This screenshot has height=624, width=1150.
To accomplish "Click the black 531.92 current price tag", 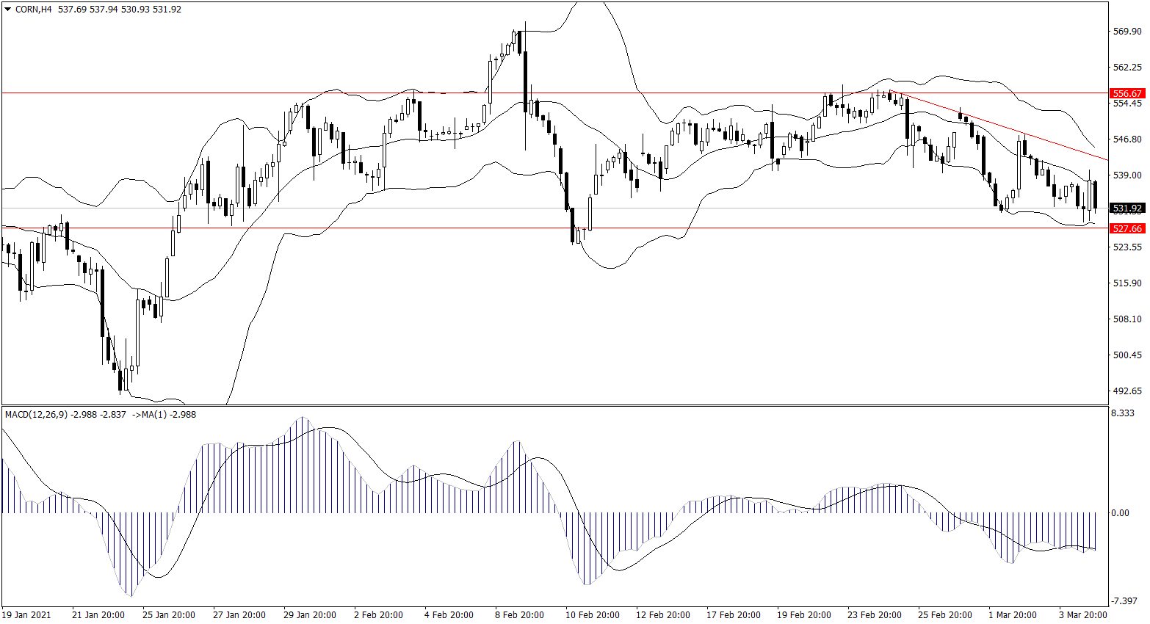I will (x=1127, y=208).
